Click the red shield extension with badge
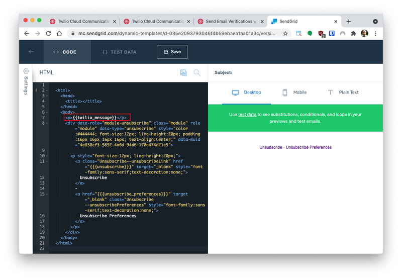Viewport: 402px width, 279px height. [x=321, y=34]
